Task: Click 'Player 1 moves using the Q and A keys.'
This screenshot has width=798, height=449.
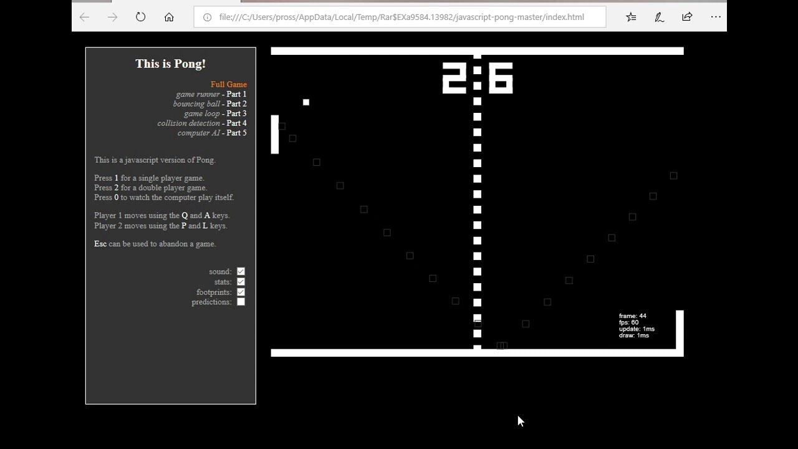Action: pos(162,215)
